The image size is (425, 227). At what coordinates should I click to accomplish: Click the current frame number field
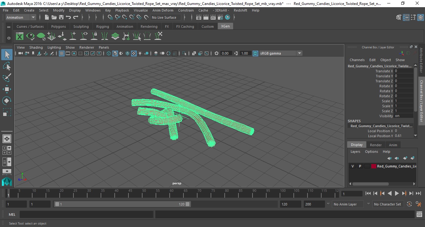352,194
